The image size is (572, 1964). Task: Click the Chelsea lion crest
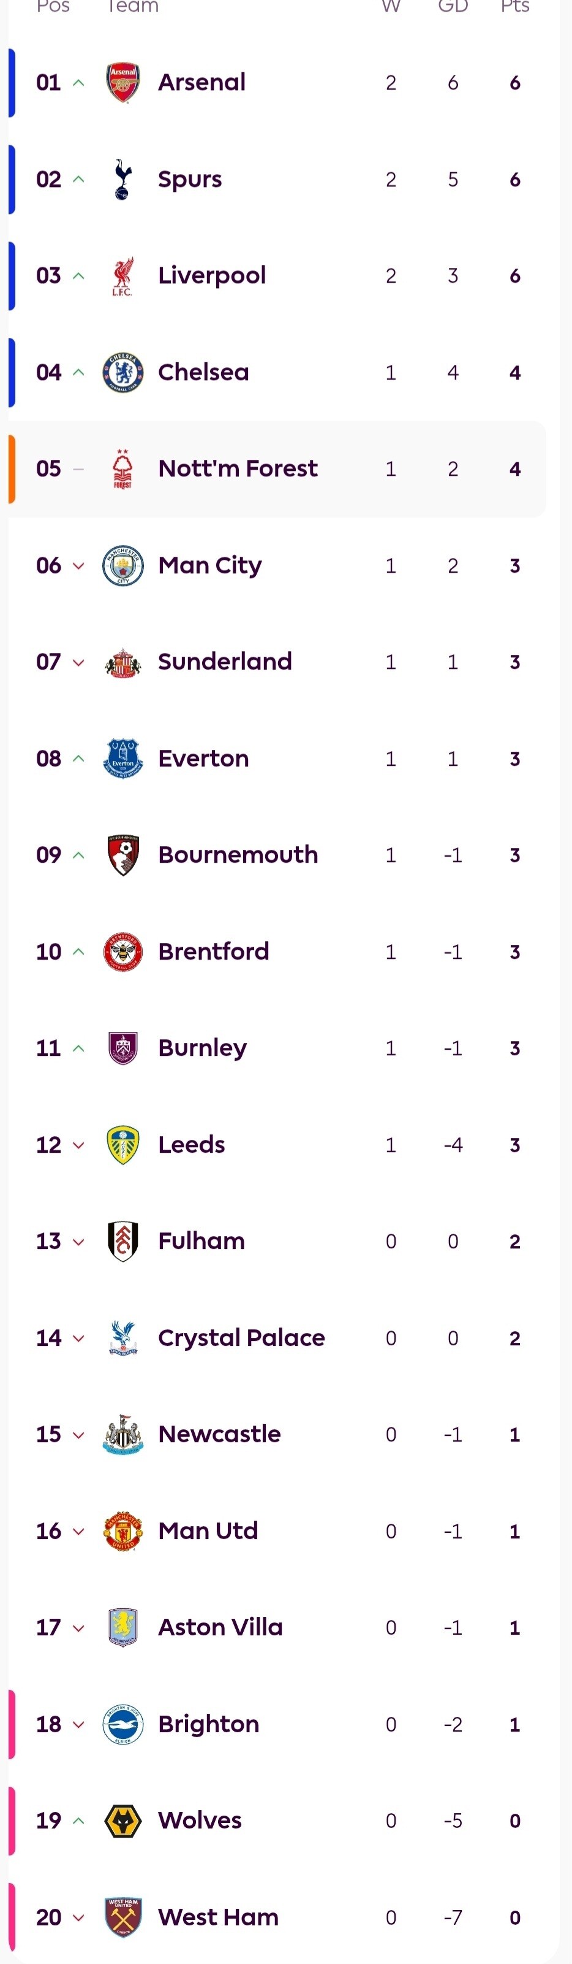[122, 373]
